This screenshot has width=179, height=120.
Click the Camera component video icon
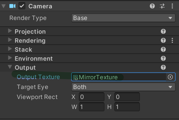pos(12,6)
